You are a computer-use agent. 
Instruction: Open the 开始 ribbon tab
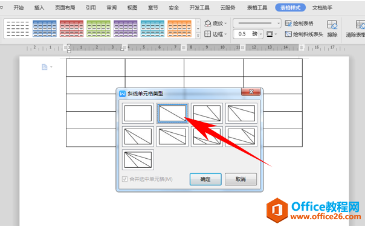point(18,8)
